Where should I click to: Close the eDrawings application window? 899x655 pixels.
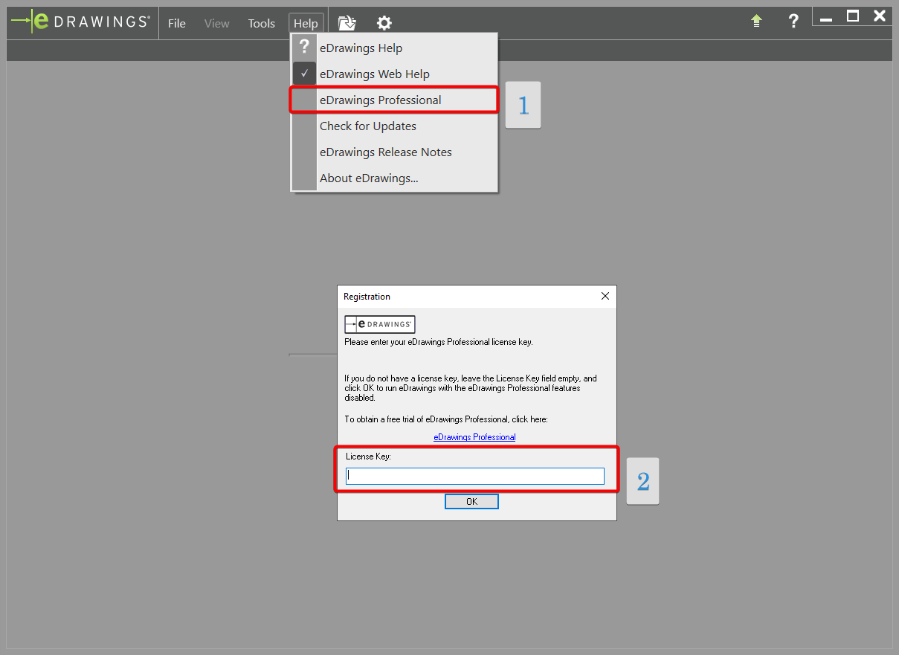coord(880,16)
